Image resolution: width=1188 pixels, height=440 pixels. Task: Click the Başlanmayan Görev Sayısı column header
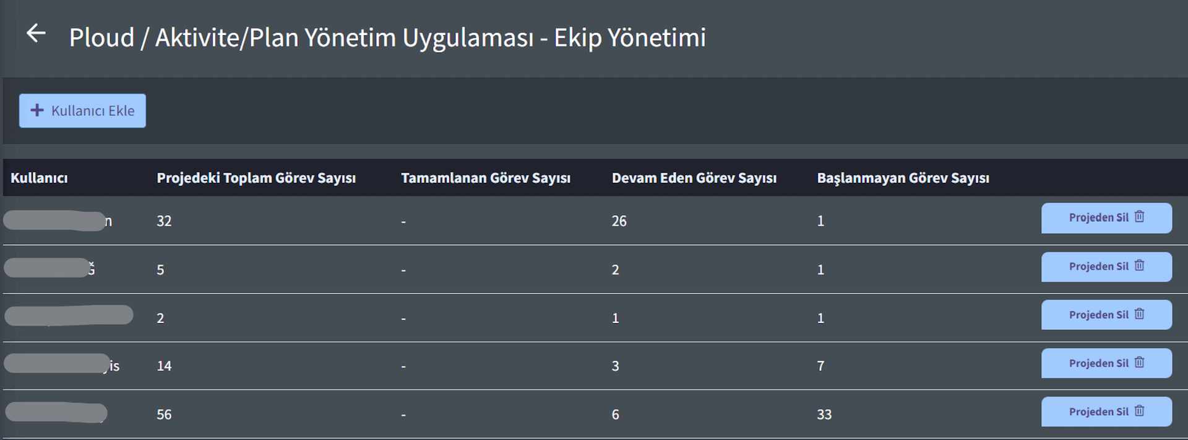pos(903,178)
